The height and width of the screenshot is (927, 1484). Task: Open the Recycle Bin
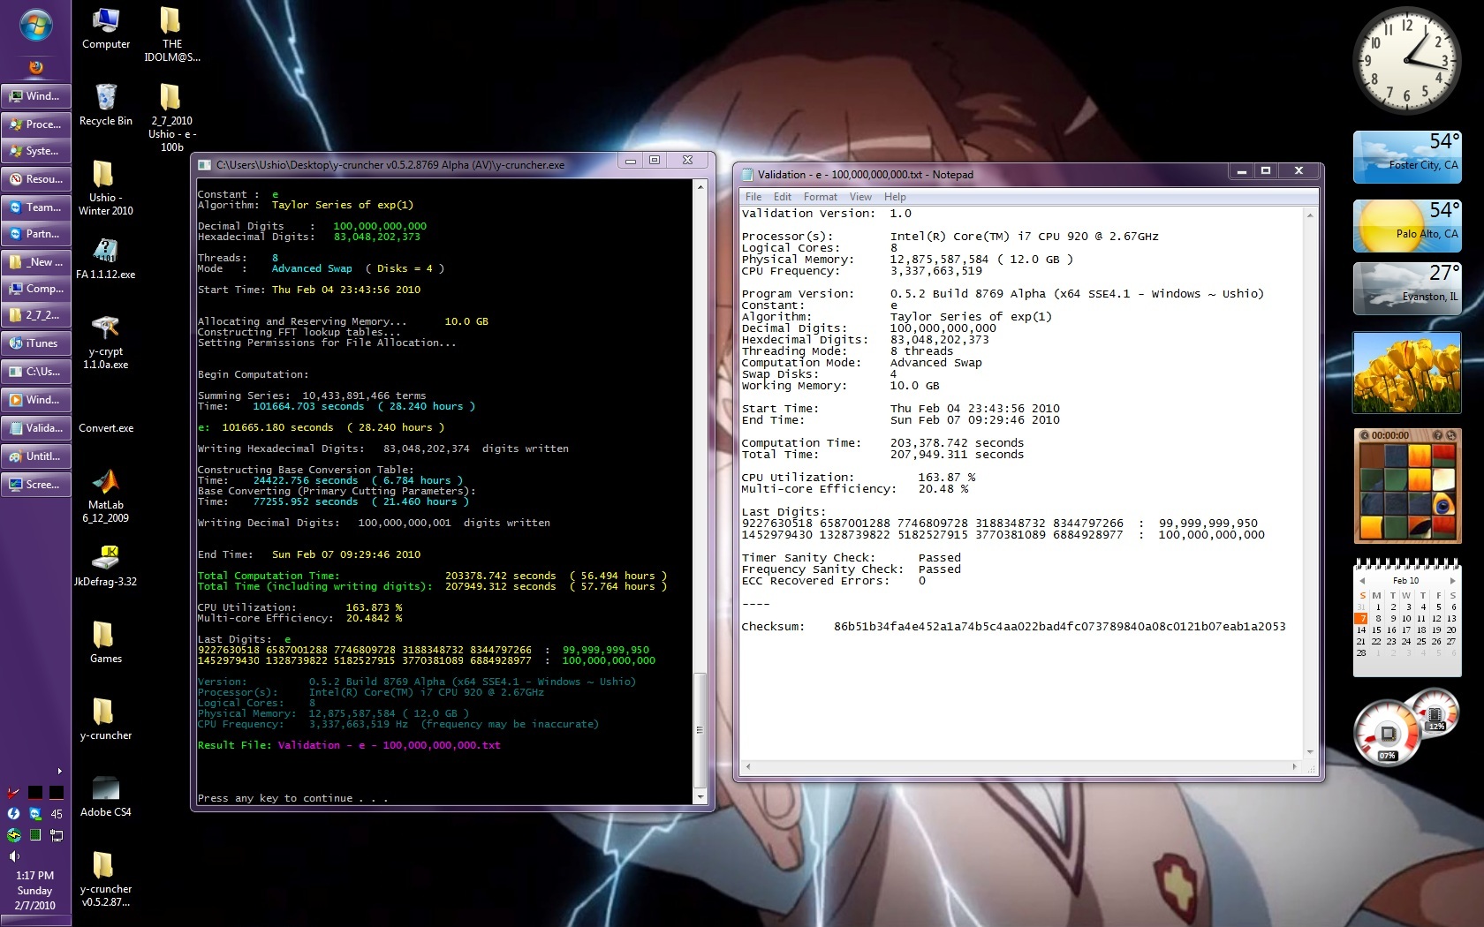click(105, 98)
